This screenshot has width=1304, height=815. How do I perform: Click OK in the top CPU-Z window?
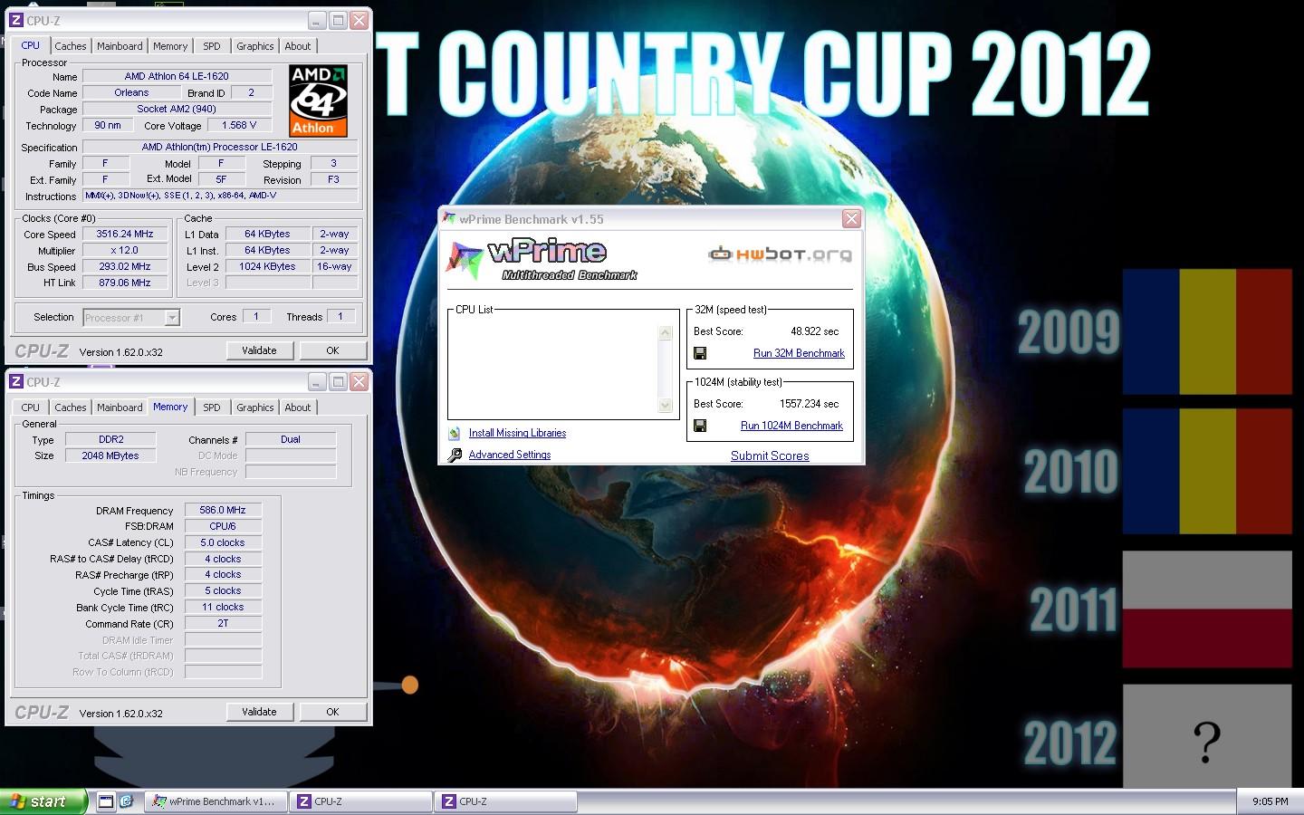[332, 350]
